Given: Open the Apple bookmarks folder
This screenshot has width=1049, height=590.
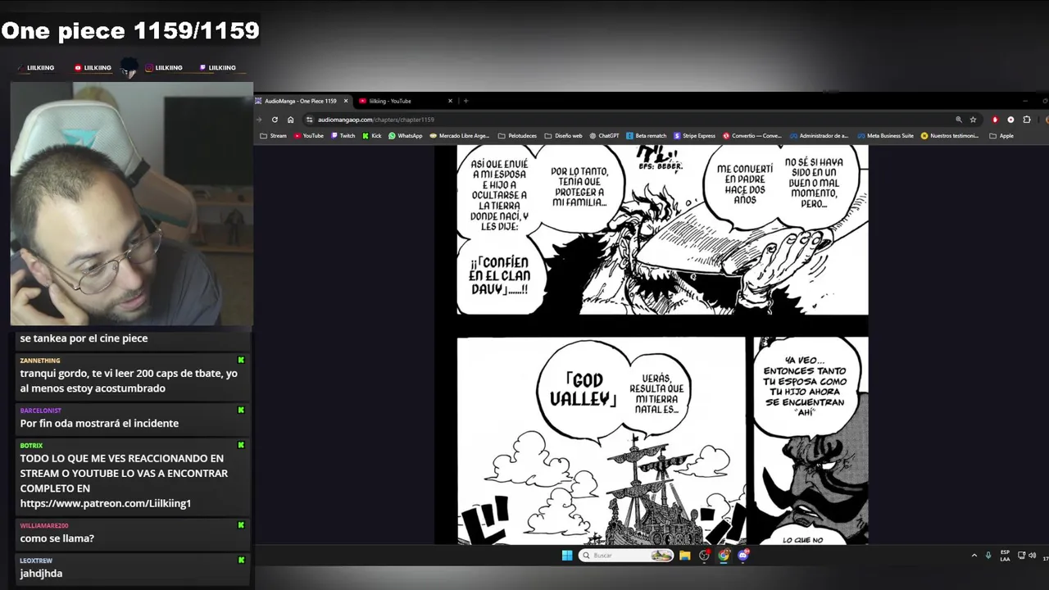Looking at the screenshot, I should 1001,136.
